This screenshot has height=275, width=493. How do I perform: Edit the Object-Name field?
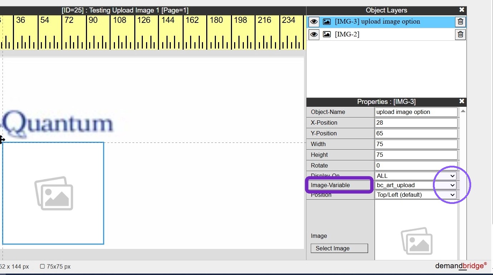pos(416,112)
